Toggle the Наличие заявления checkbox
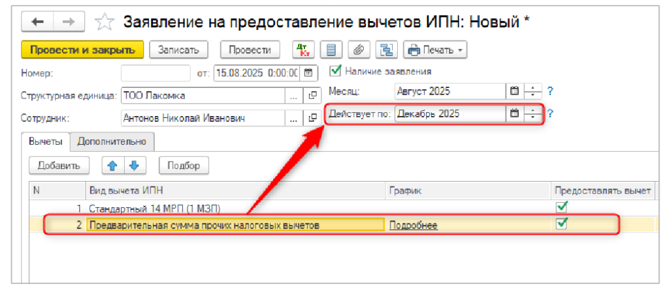This screenshot has width=669, height=292. [335, 71]
